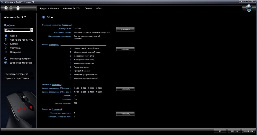Screen dimensions: 257x135
Task: Click 'Уменьшить разрешение DPI' entry
Action: point(86,78)
